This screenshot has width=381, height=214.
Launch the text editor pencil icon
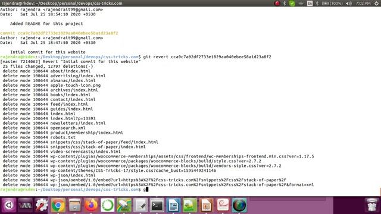(140, 205)
